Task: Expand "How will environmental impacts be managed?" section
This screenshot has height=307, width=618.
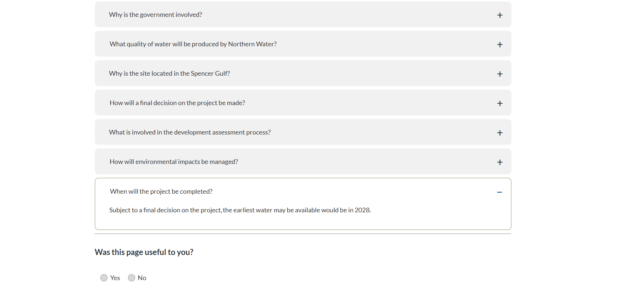Action: click(x=173, y=161)
